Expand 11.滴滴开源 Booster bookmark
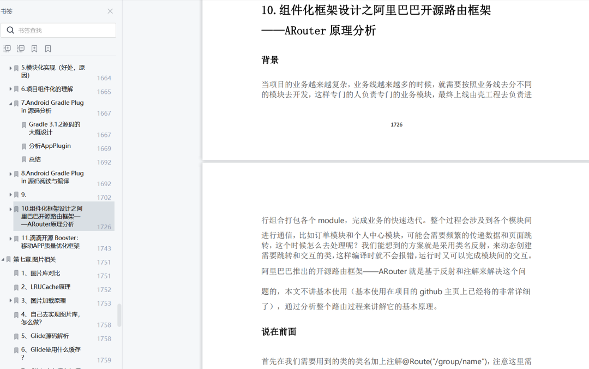This screenshot has height=369, width=589. (x=10, y=238)
